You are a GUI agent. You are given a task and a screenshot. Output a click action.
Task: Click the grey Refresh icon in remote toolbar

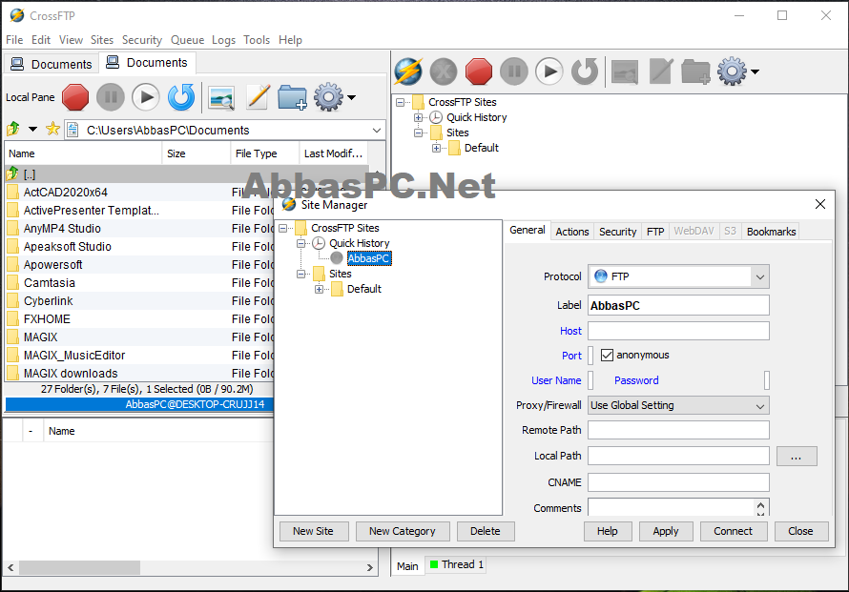tap(585, 71)
